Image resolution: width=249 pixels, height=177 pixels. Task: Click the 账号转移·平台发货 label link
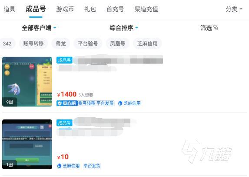[x=96, y=103]
